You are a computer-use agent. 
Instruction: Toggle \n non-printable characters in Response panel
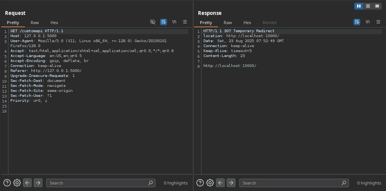coord(368,22)
